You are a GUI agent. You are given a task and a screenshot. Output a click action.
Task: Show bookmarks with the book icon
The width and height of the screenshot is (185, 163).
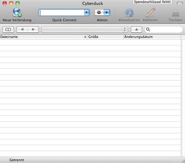8,29
